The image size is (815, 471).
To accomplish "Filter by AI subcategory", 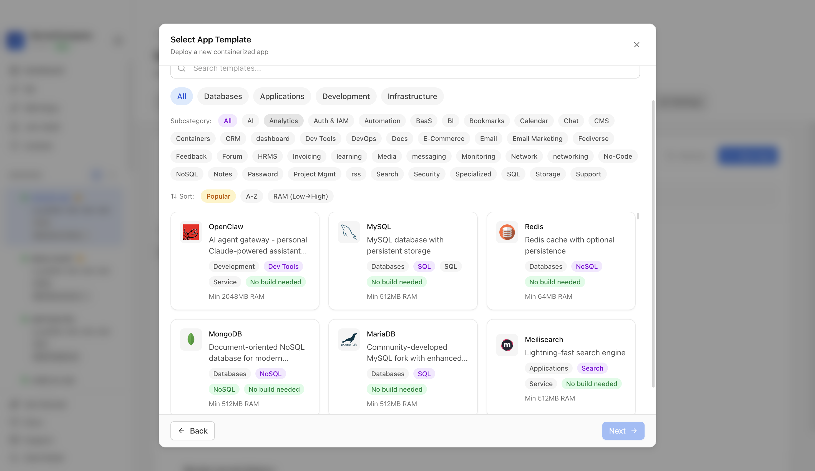I will click(250, 121).
